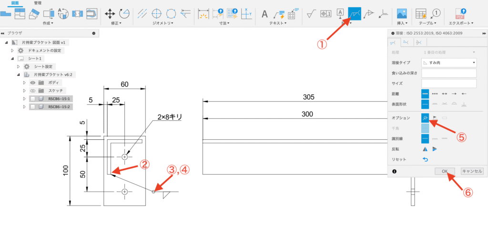Screen dimensions: 488x238
Task: Select the Table tool icon
Action: (x=421, y=14)
